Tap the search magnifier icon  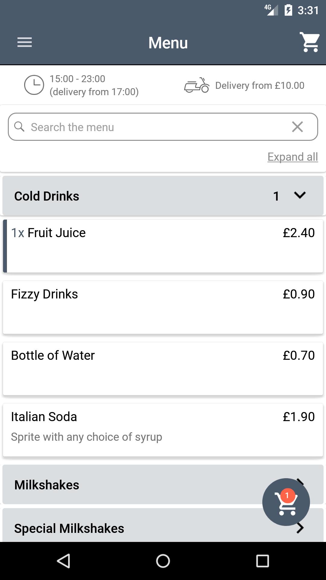(x=19, y=127)
